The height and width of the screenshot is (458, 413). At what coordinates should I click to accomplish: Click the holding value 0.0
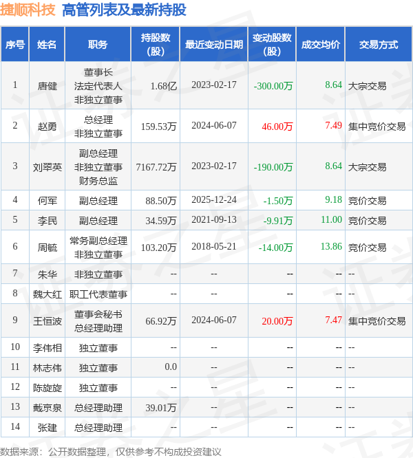tap(171, 367)
